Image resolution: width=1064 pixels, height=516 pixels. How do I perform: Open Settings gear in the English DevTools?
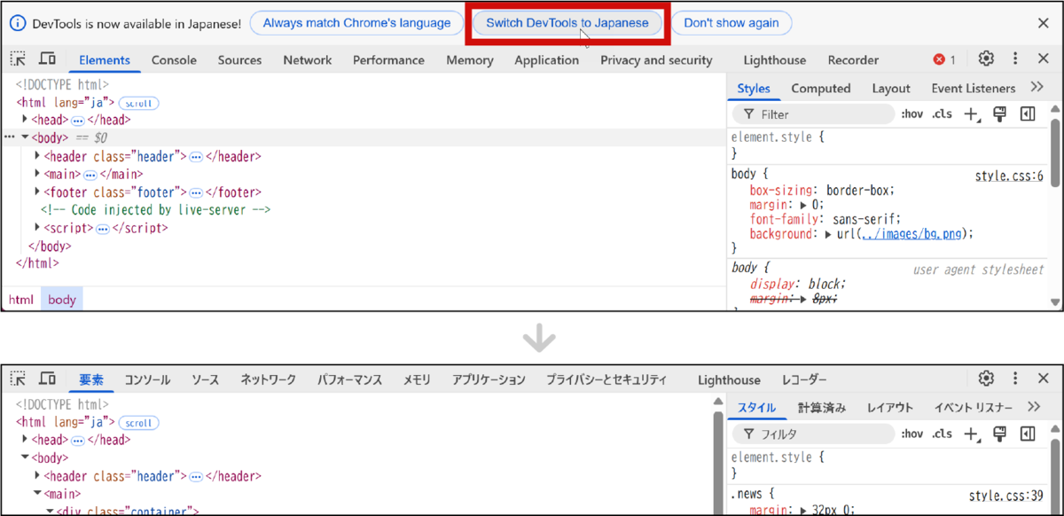[x=986, y=59]
